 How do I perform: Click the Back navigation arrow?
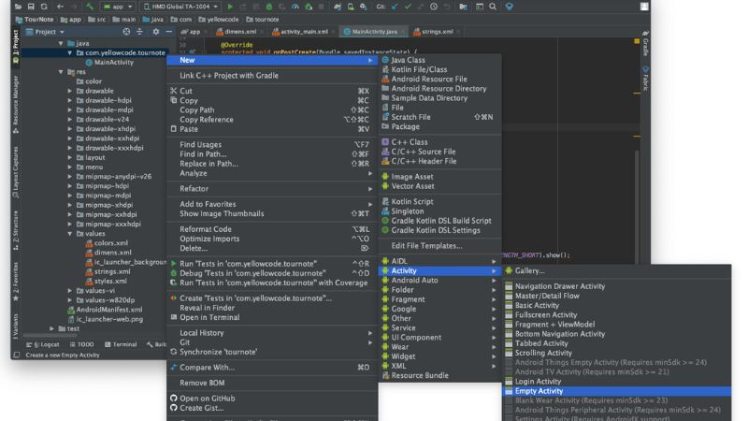click(x=60, y=7)
